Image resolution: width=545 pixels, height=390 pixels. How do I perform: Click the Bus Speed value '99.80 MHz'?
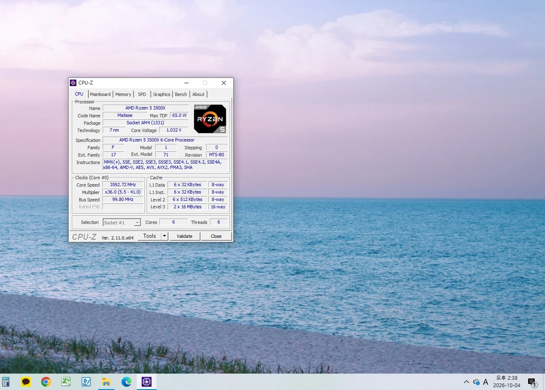(123, 199)
